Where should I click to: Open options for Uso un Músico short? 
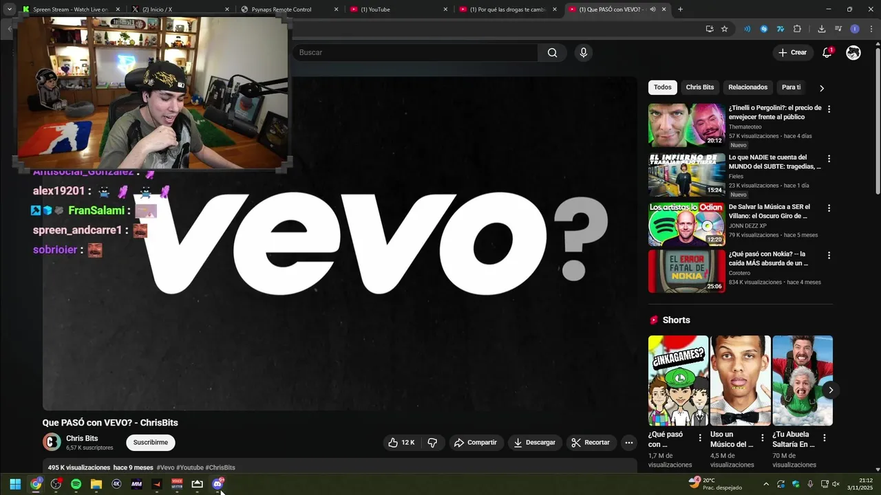(x=762, y=438)
